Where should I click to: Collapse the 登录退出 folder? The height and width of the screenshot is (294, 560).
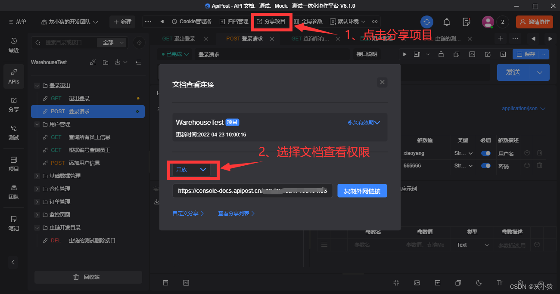37,86
